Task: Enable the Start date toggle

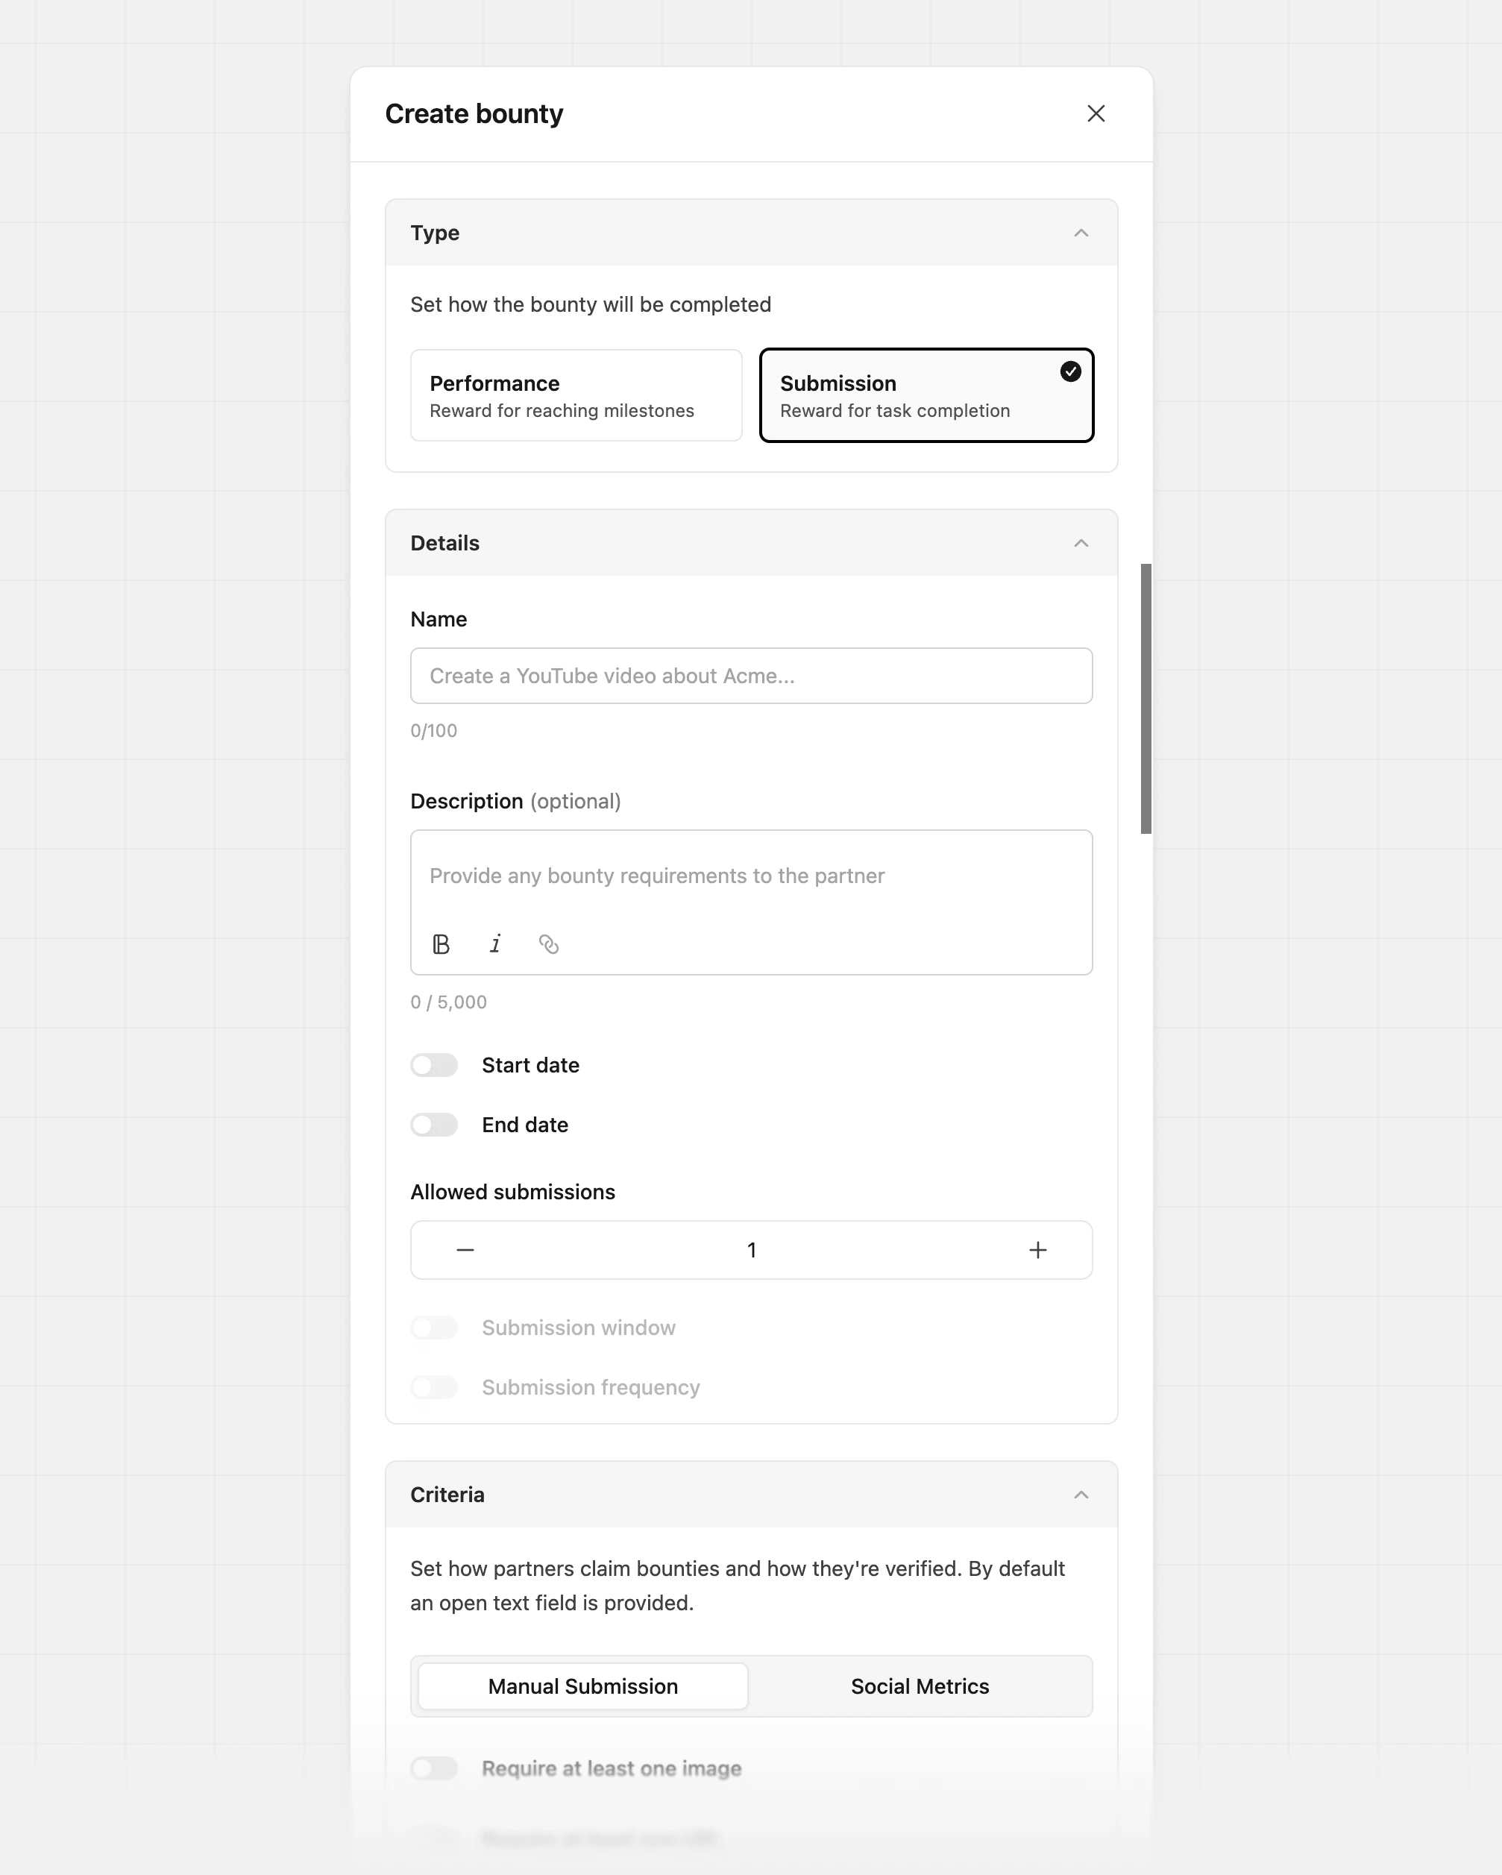Action: 433,1064
